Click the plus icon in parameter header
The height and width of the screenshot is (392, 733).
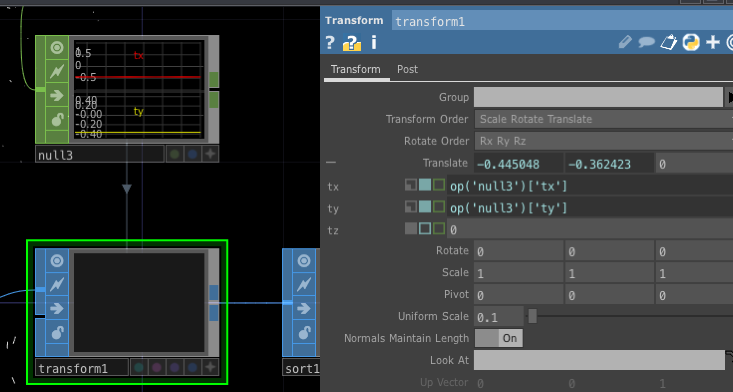[713, 42]
